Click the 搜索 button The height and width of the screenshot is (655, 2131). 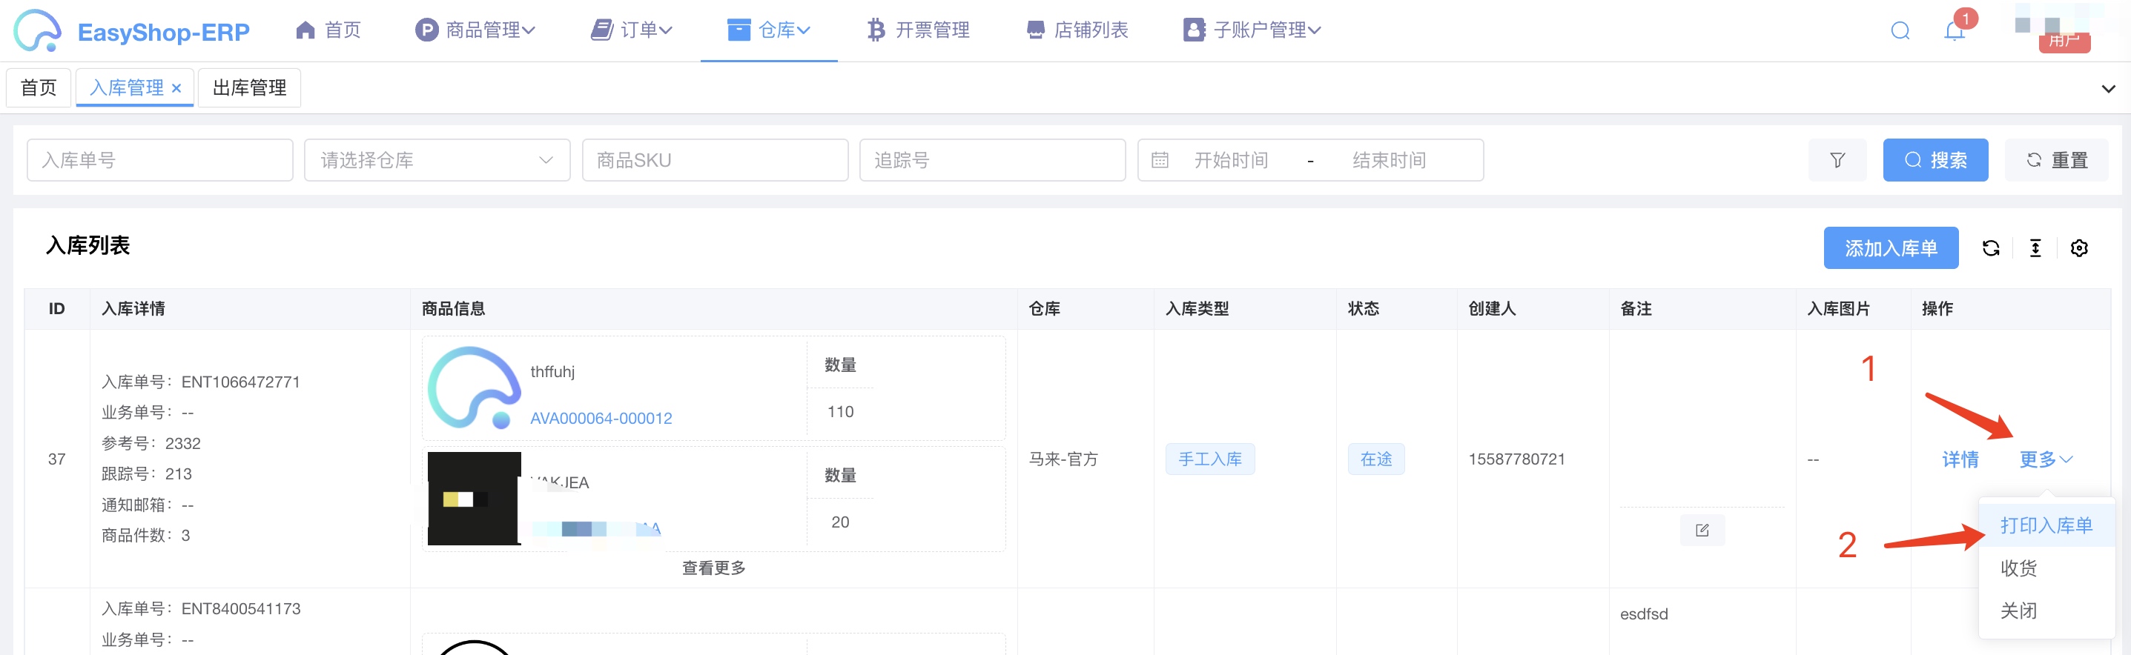pos(1935,159)
